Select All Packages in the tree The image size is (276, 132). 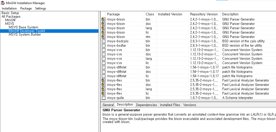pyautogui.click(x=11, y=17)
